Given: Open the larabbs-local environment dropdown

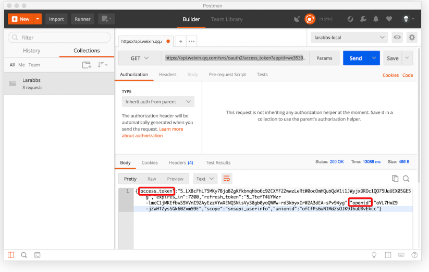Looking at the screenshot, I should coord(349,38).
